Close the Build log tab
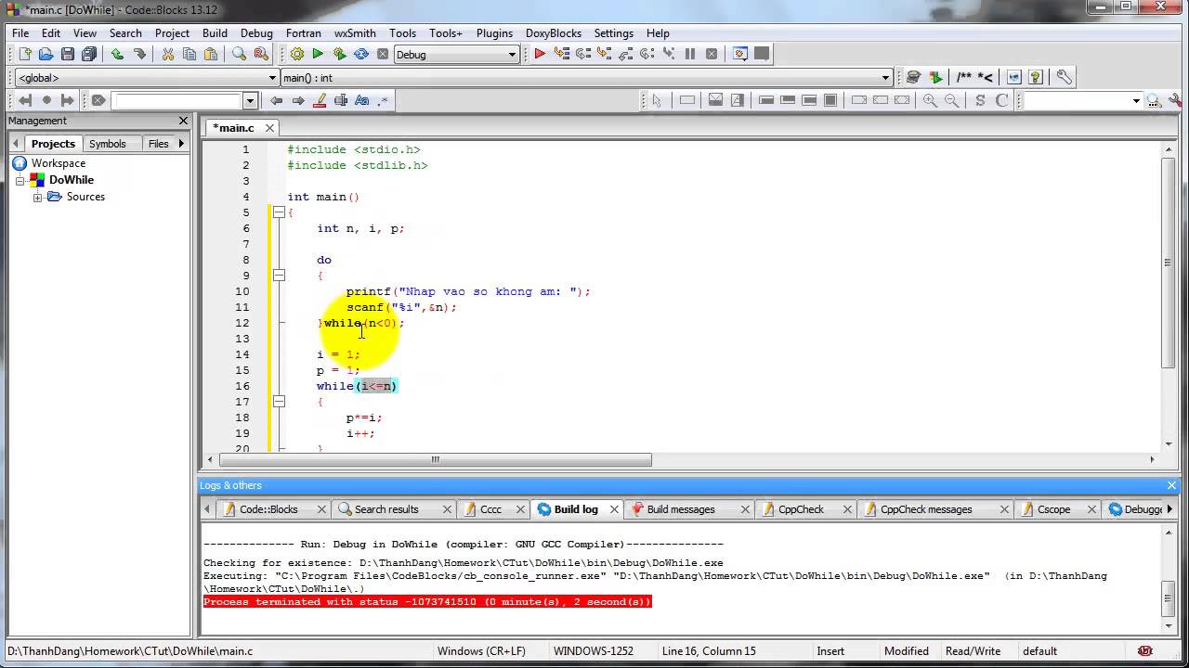 tap(614, 509)
